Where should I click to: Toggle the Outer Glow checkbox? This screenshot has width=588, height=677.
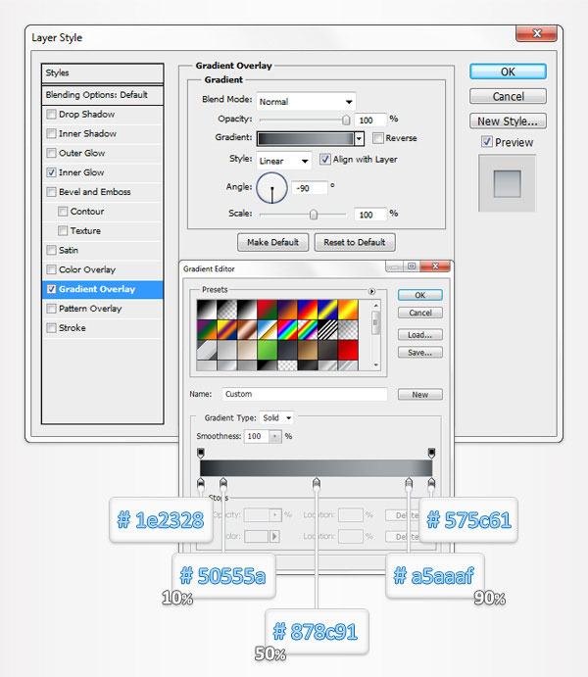coord(51,153)
